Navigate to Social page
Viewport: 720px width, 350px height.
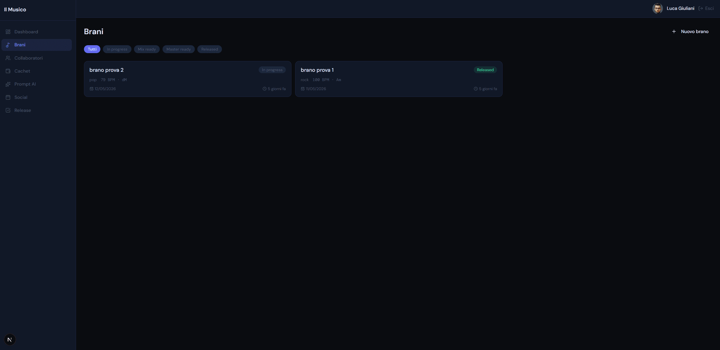tap(36, 97)
